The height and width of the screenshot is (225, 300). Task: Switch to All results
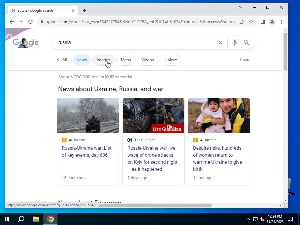62,60
